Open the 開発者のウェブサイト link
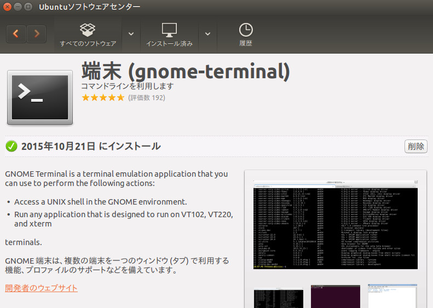The image size is (433, 308). tap(41, 288)
